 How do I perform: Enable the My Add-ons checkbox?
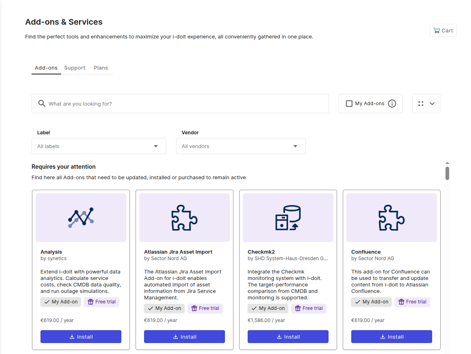click(349, 104)
